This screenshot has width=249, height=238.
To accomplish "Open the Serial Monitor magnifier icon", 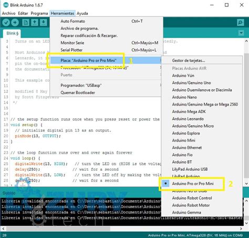I will pos(241,23).
